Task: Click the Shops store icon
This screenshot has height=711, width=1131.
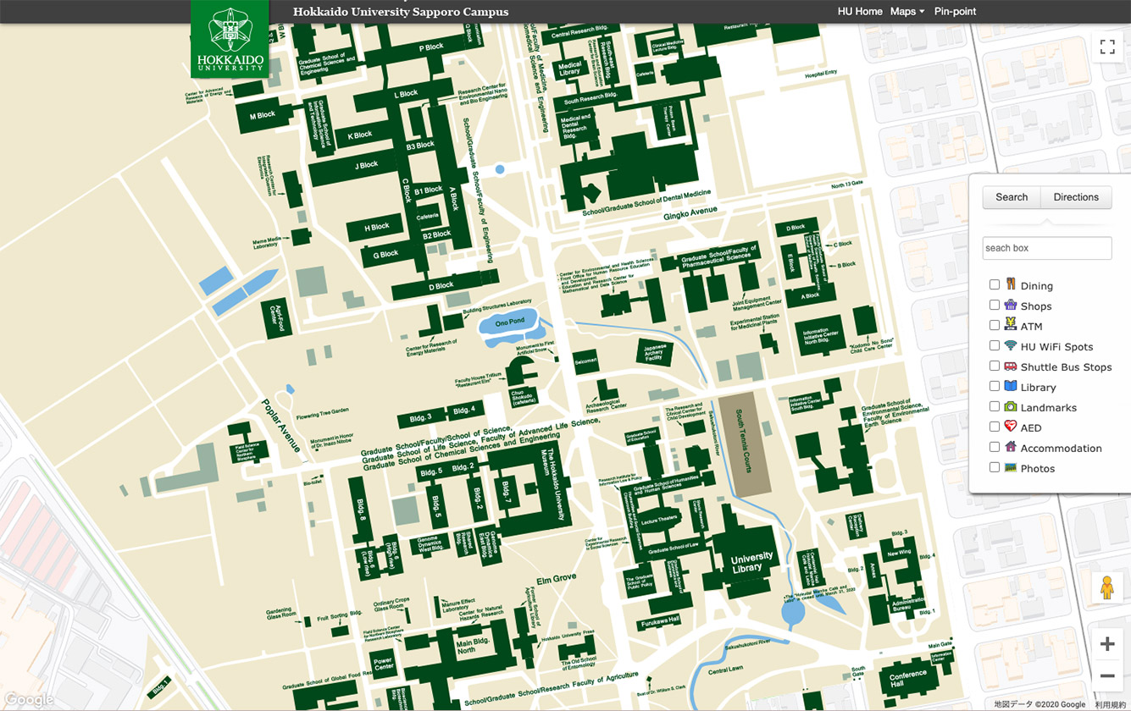Action: pyautogui.click(x=1010, y=305)
